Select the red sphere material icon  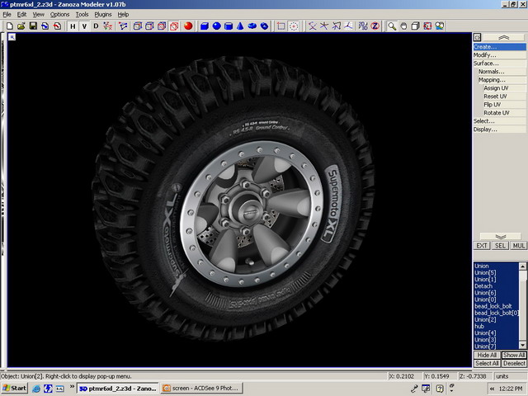[188, 26]
